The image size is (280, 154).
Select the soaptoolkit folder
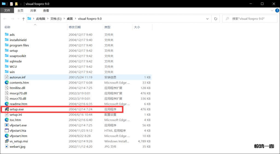(x=18, y=56)
